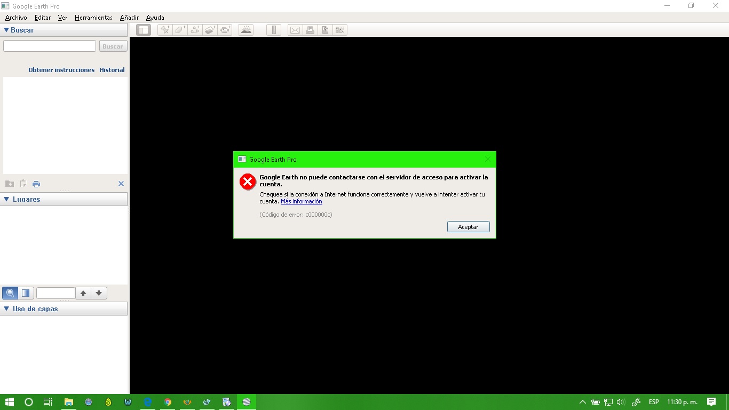Click the Save Image toolbar icon
729x410 pixels.
click(x=324, y=30)
